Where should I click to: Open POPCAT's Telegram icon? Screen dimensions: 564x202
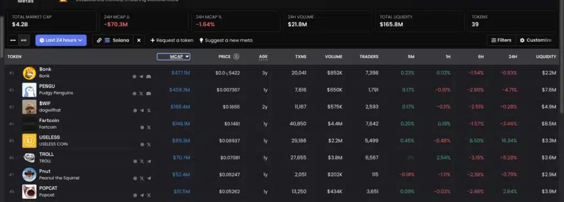142,195
